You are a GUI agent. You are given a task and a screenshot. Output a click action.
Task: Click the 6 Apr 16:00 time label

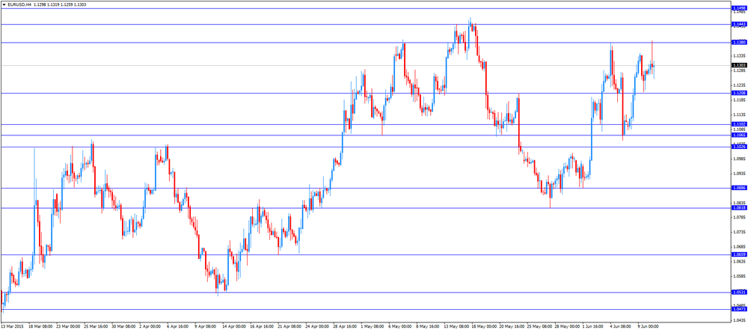(x=179, y=326)
